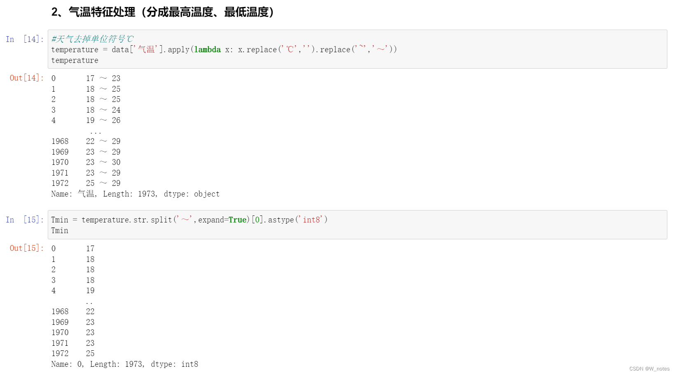The width and height of the screenshot is (676, 375).
Task: Click the 'Name: 气温, Length: 1973' summary line
Action: click(x=135, y=194)
